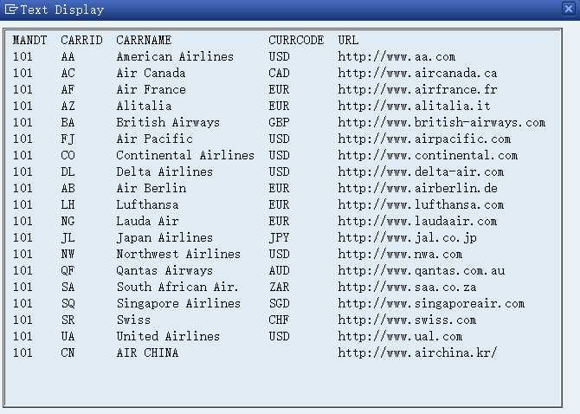
Task: Click the Air Berlin carrier name
Action: 151,188
